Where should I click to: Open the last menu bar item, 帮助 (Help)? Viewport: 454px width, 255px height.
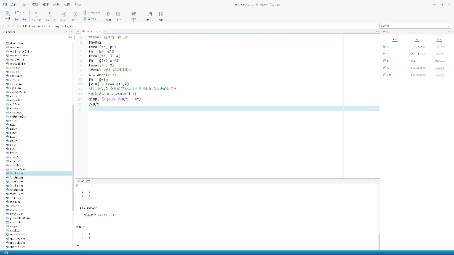pyautogui.click(x=77, y=4)
